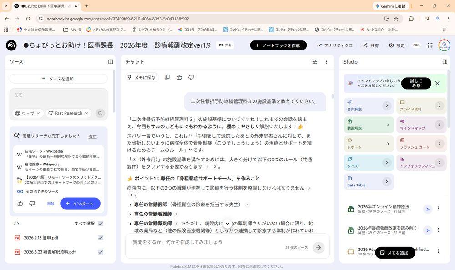Open AIツール bookmark folder

[72, 30]
